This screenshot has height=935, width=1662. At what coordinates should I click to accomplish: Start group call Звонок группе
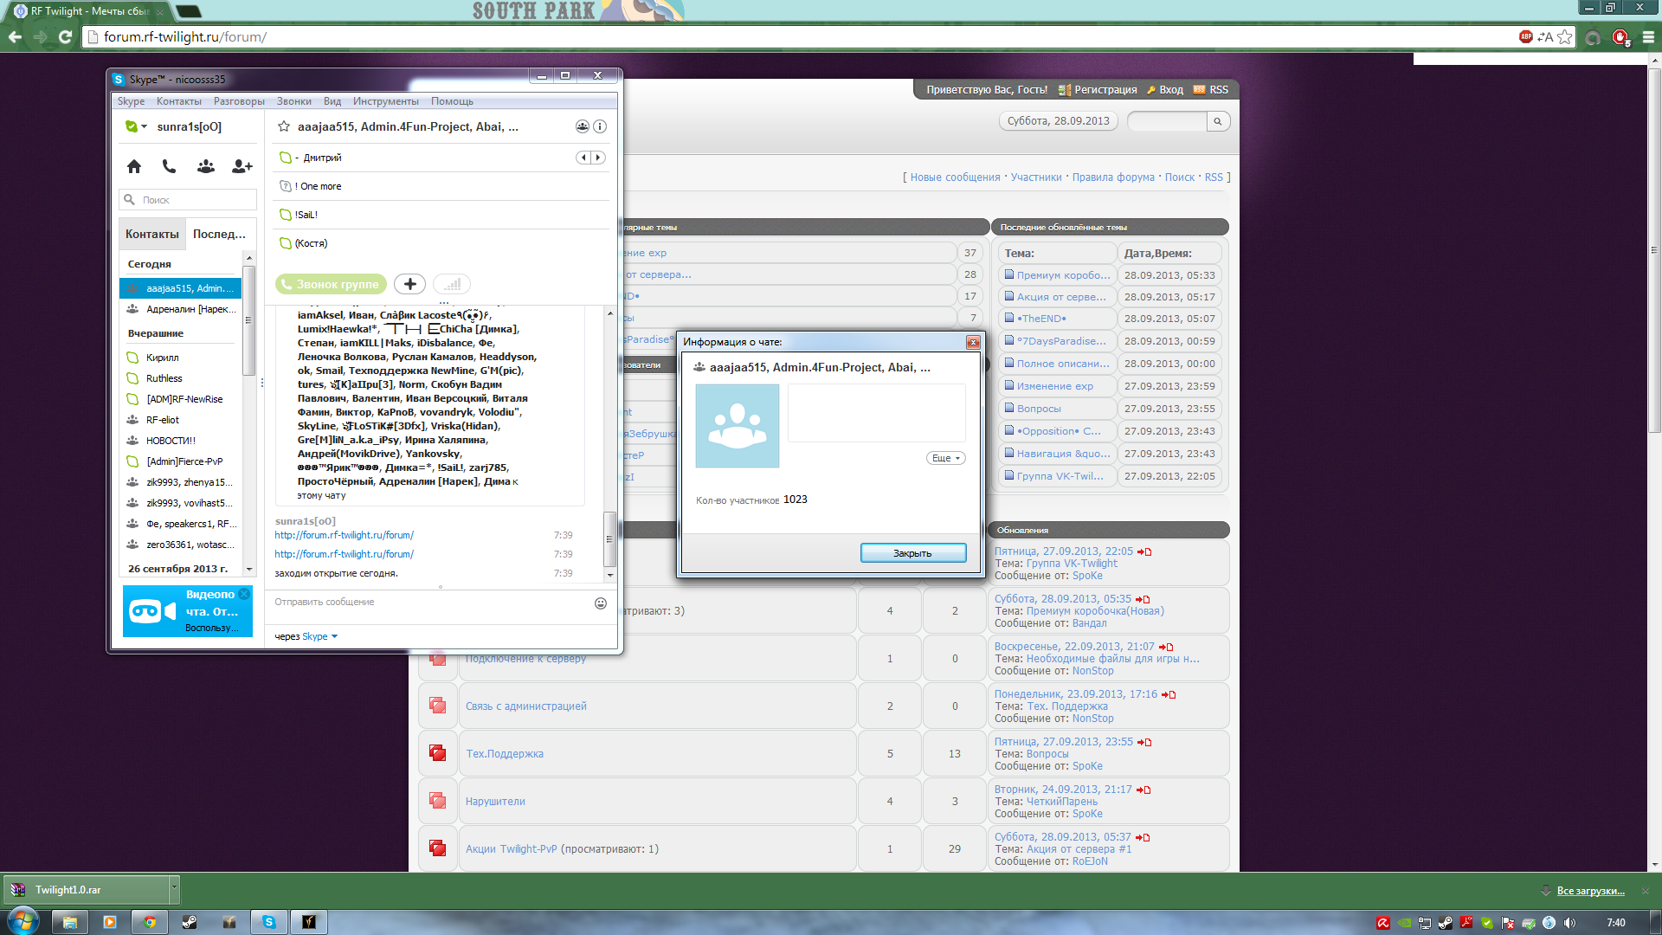click(331, 284)
